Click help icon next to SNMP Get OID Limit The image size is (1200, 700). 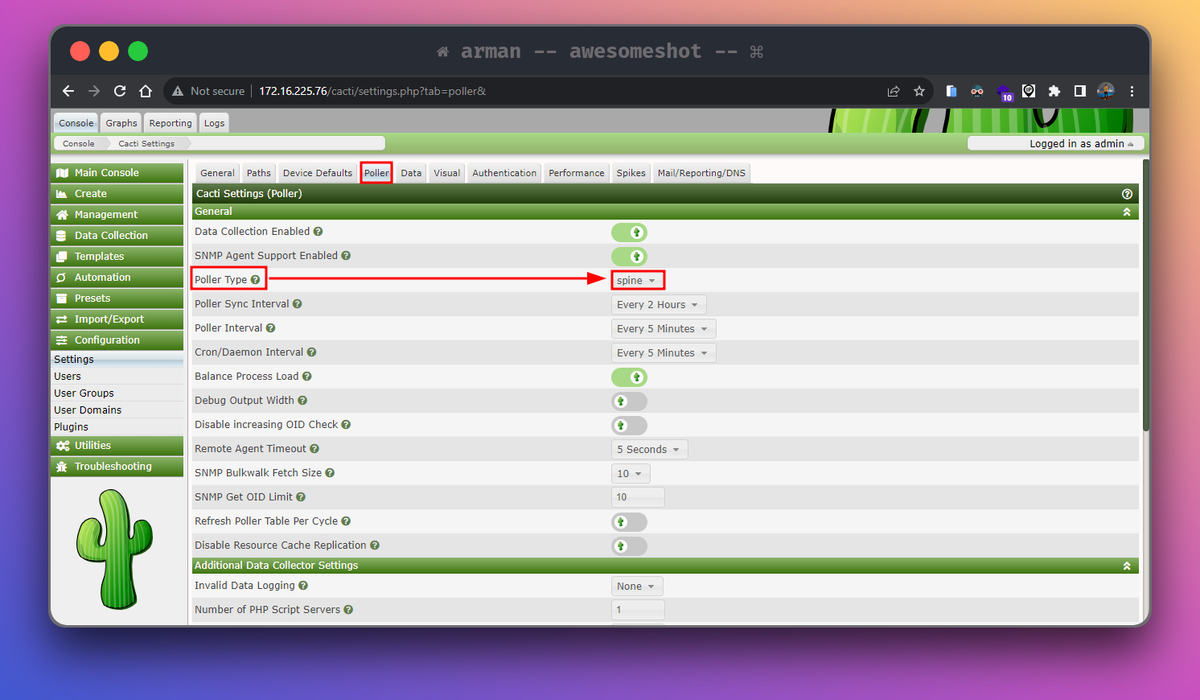tap(301, 497)
